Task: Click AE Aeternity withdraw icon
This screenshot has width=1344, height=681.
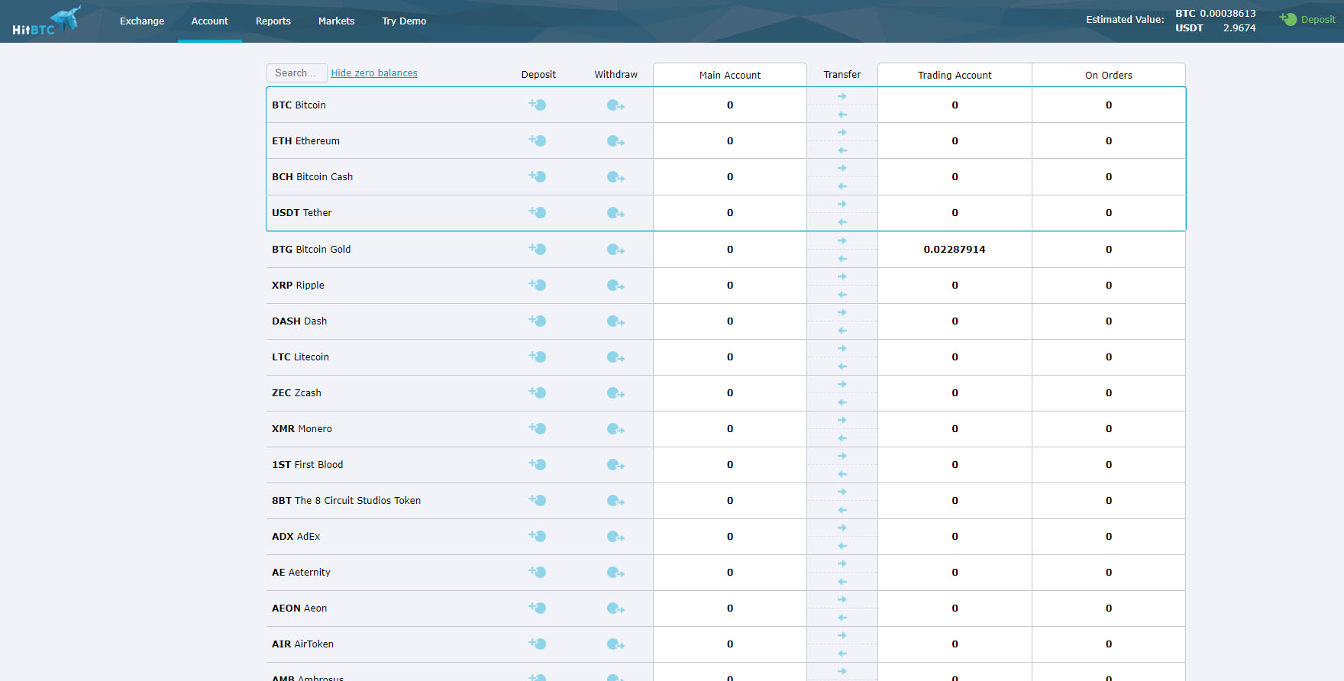Action: click(x=615, y=573)
